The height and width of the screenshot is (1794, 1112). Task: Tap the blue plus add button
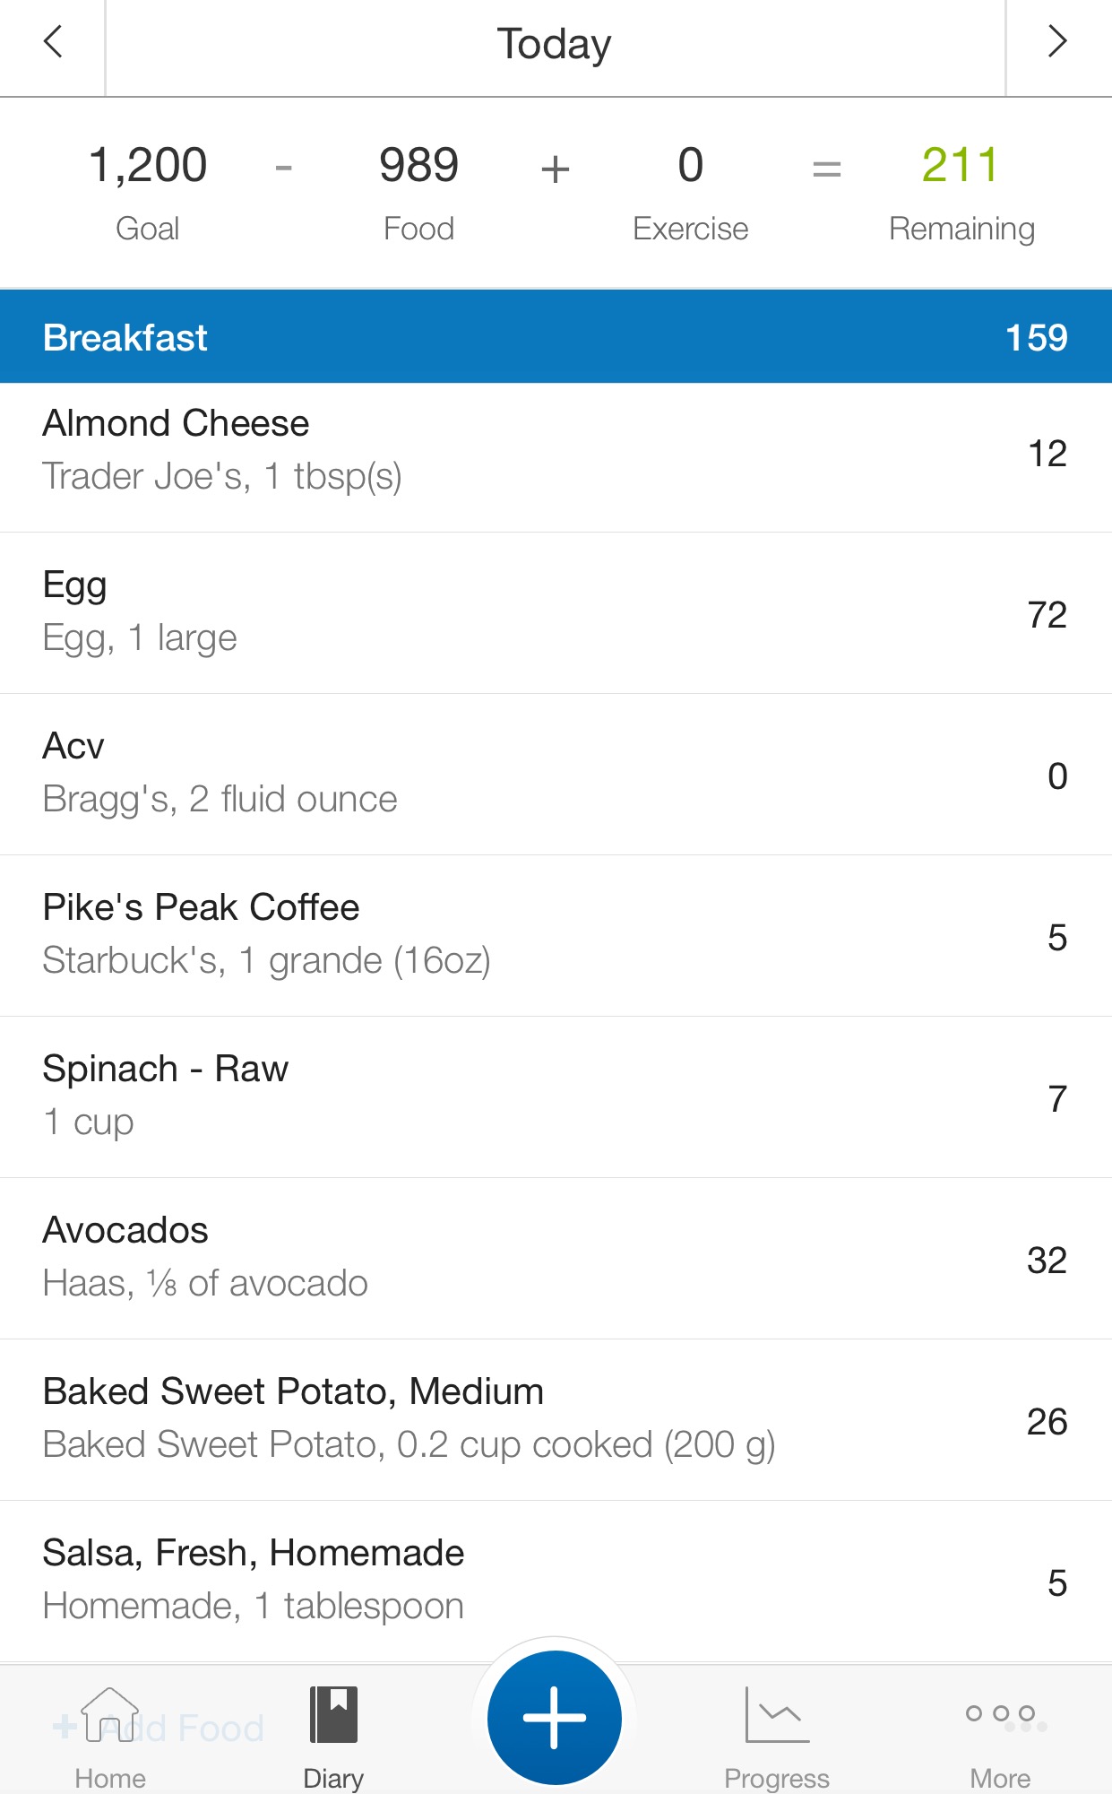(x=555, y=1717)
